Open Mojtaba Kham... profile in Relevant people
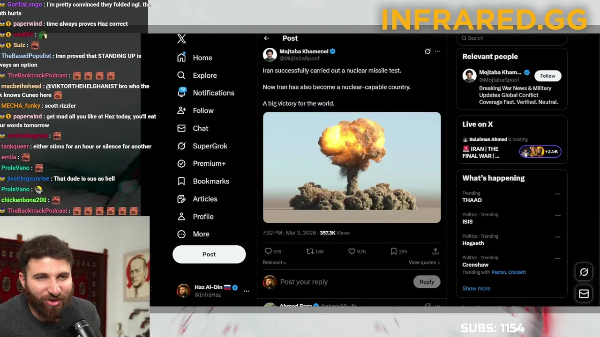The width and height of the screenshot is (600, 337). point(500,73)
